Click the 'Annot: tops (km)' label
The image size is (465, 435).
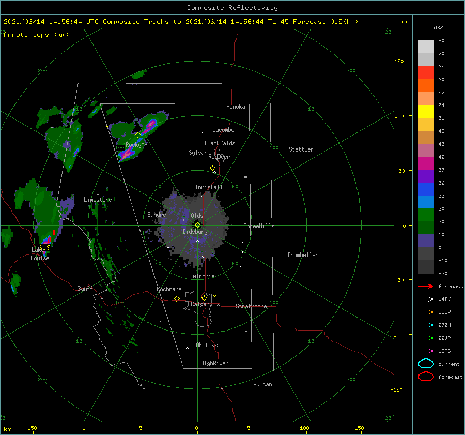36,35
